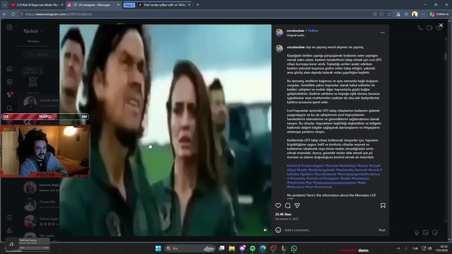This screenshot has height=254, width=452.
Task: Go to Instagram Home in the sidebar
Action: [x=10, y=69]
